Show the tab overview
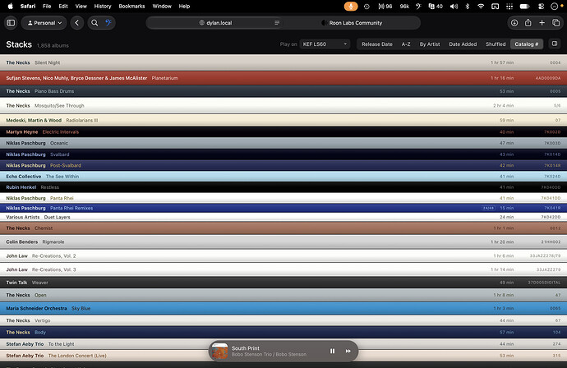This screenshot has height=368, width=567. click(555, 23)
